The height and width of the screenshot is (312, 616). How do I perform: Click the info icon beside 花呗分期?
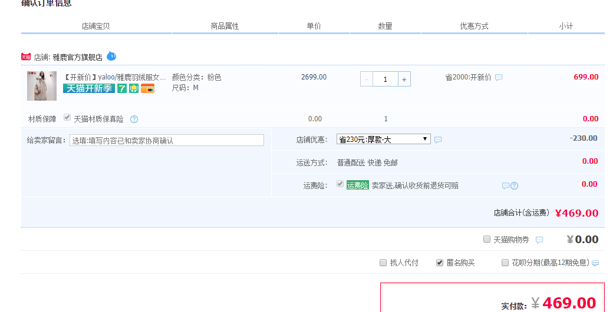click(x=595, y=263)
